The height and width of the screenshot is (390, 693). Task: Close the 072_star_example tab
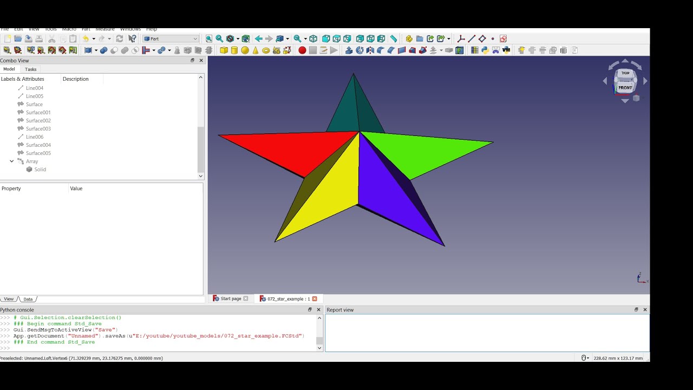click(315, 298)
